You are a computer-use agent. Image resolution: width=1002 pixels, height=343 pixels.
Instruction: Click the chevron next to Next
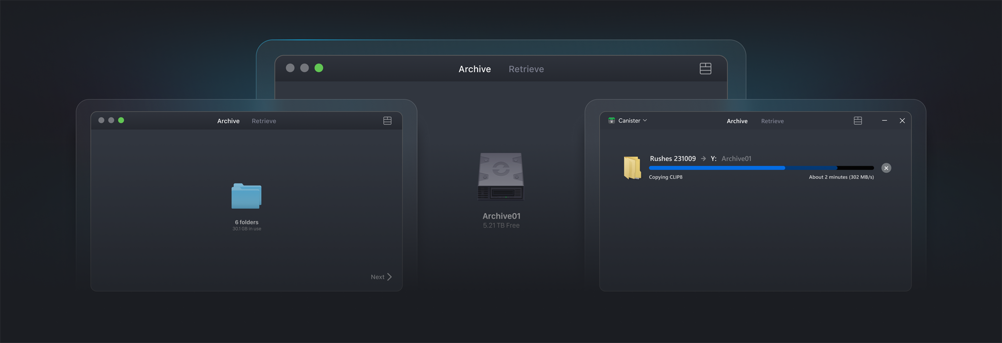[390, 277]
